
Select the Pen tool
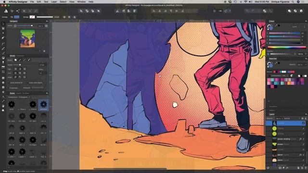[x=3, y=44]
